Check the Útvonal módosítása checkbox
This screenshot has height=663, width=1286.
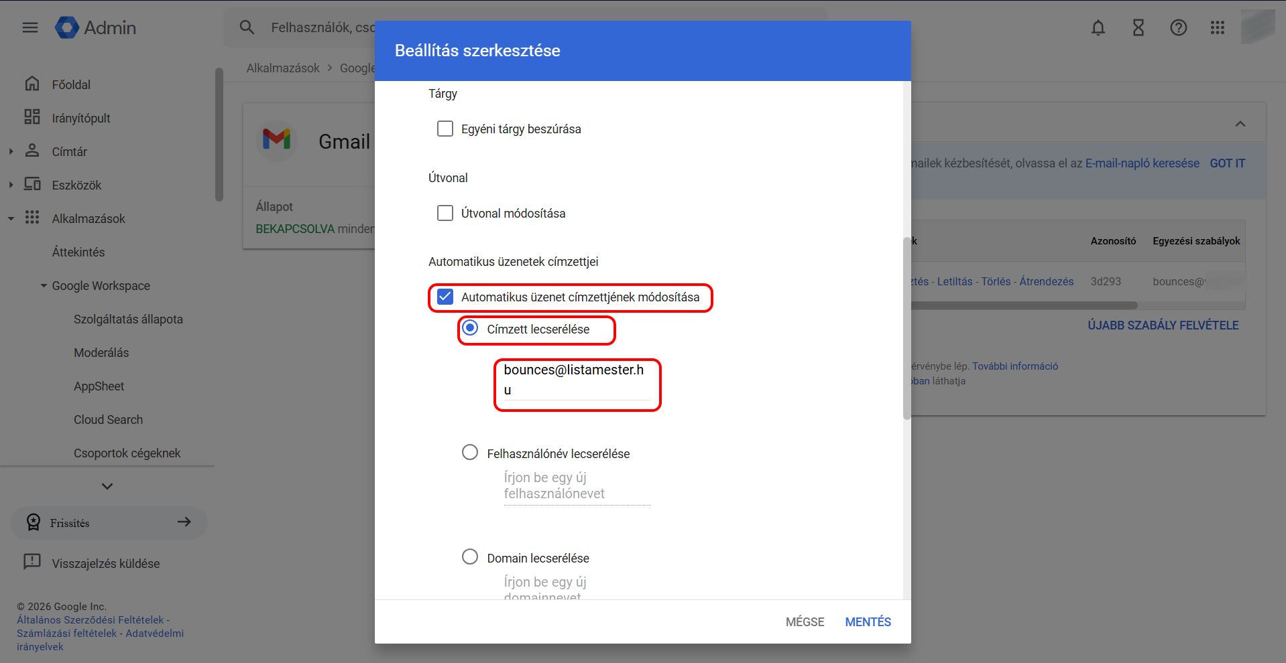445,213
